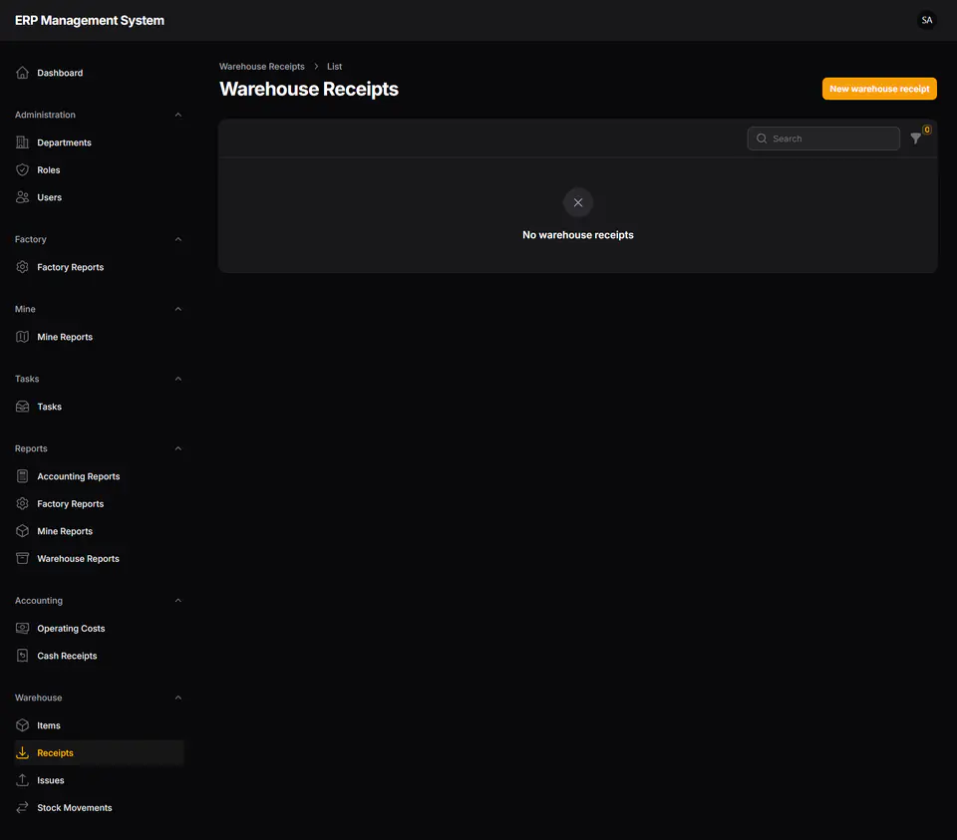The height and width of the screenshot is (840, 957).
Task: Focus the Search input field
Action: tap(823, 139)
